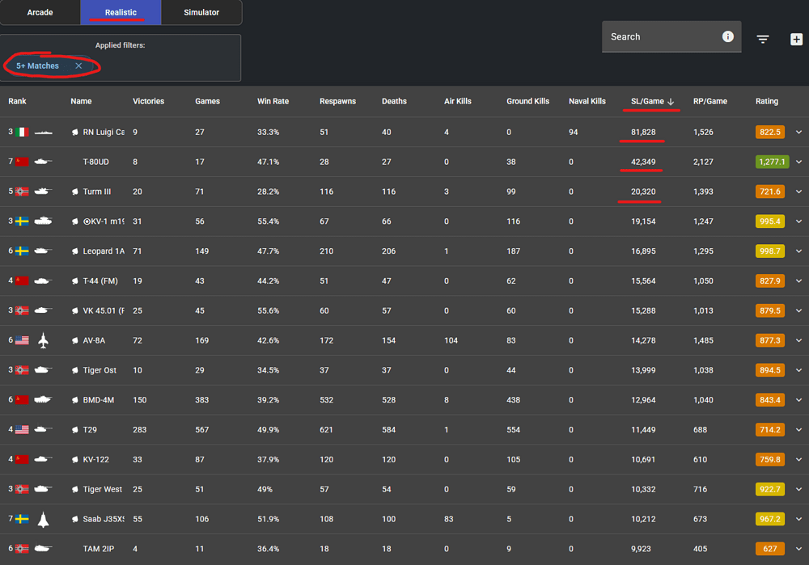Viewport: 809px width, 565px height.
Task: Click the SL/Game sort arrow
Action: pyautogui.click(x=671, y=102)
